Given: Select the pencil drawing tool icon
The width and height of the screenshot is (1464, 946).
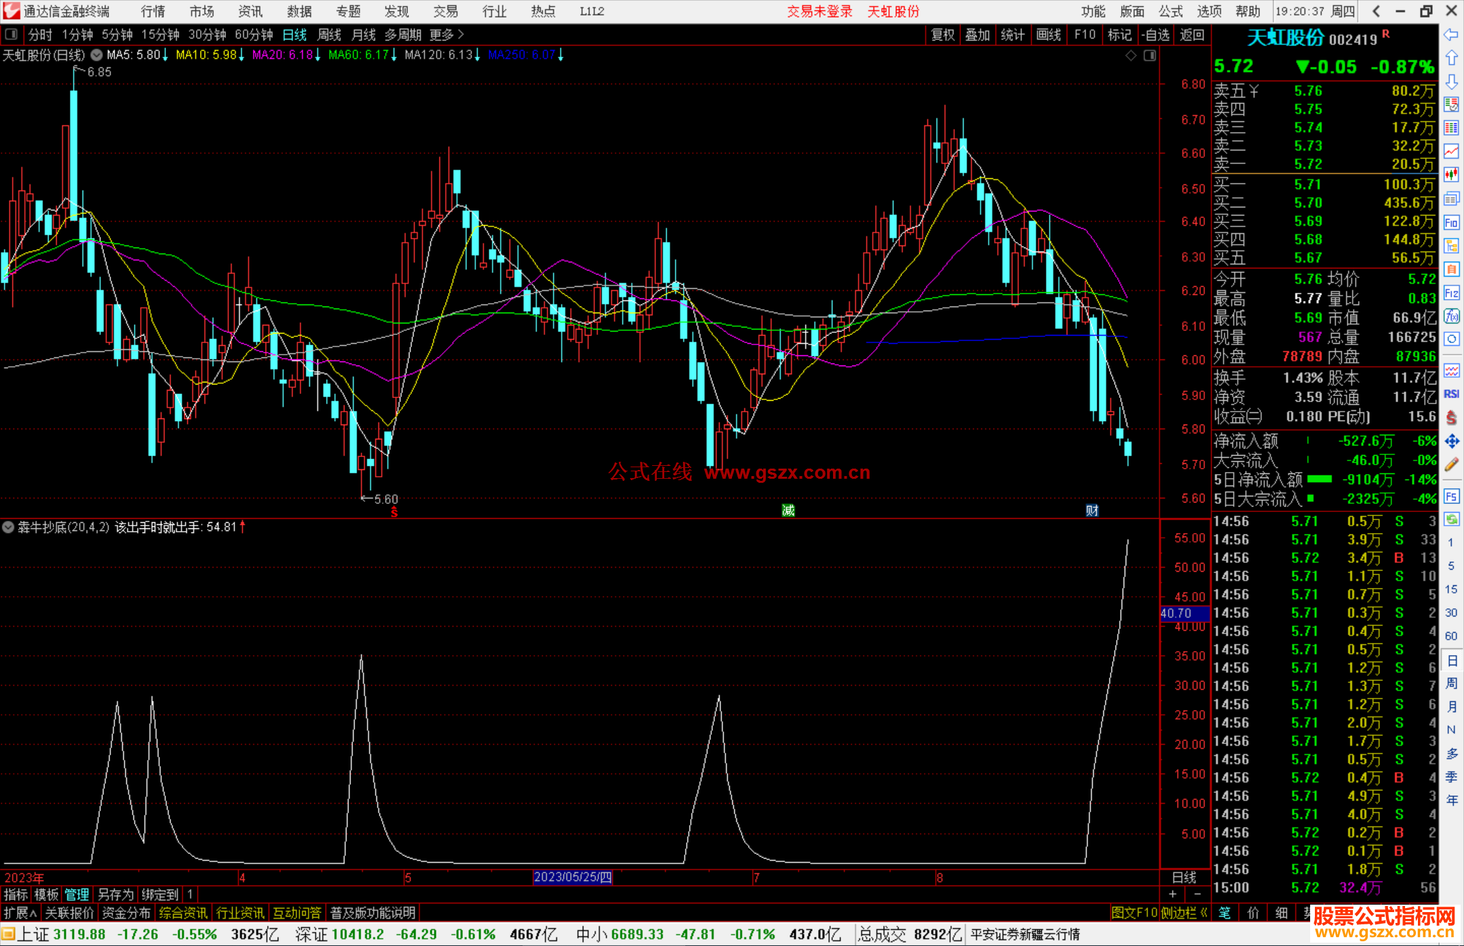Looking at the screenshot, I should 1451,465.
